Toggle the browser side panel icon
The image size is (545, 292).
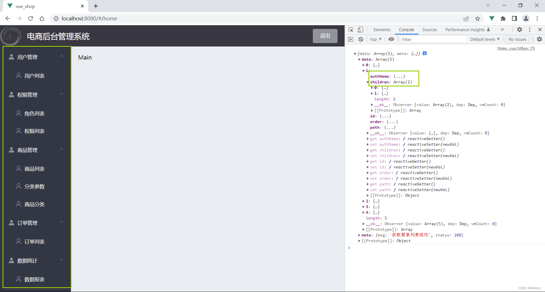514,18
